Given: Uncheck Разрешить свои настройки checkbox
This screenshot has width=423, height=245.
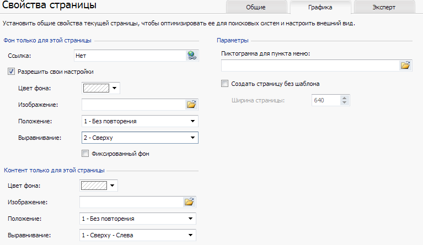Looking at the screenshot, I should click(x=11, y=72).
